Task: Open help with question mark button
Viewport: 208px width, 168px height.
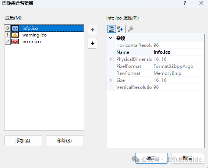Action: 185,3
